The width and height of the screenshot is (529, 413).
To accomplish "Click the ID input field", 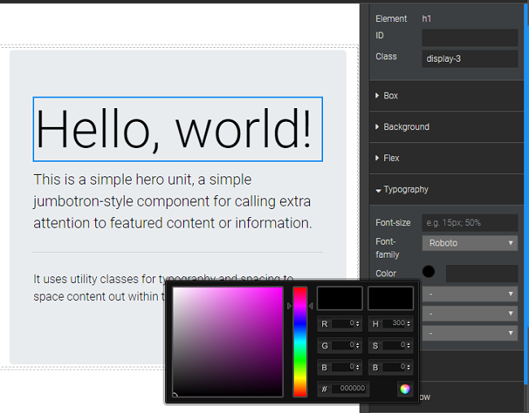I will click(x=470, y=37).
